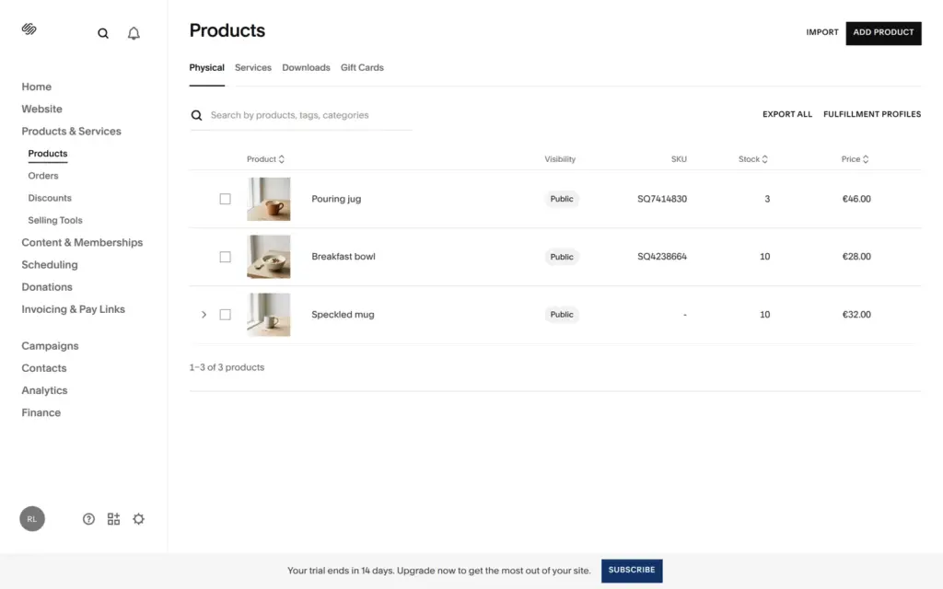Open Discounts in the sidebar
943x589 pixels.
tap(50, 198)
